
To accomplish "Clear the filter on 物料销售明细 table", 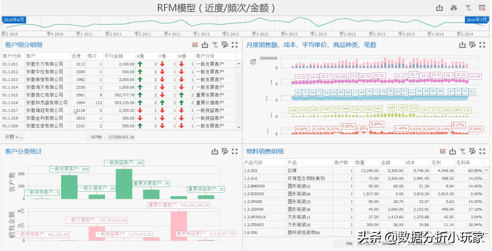I will point(463,152).
